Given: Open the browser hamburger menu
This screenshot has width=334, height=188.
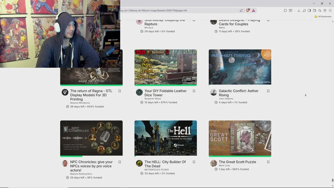Looking at the screenshot, I should [x=330, y=10].
